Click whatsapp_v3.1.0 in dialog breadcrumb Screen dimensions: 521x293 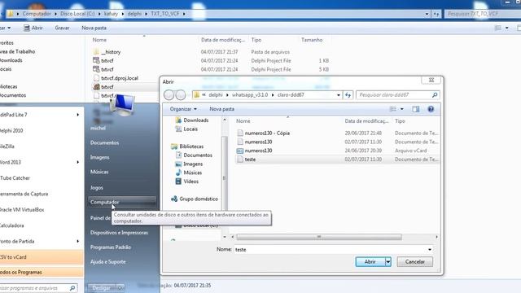click(x=250, y=95)
